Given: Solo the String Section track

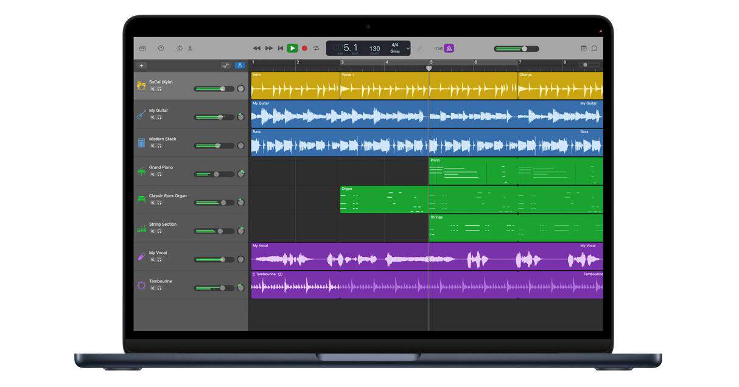Looking at the screenshot, I should tap(159, 231).
